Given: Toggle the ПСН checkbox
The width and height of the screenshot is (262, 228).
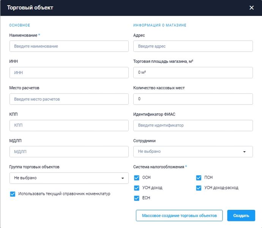Looking at the screenshot, I should (199, 177).
